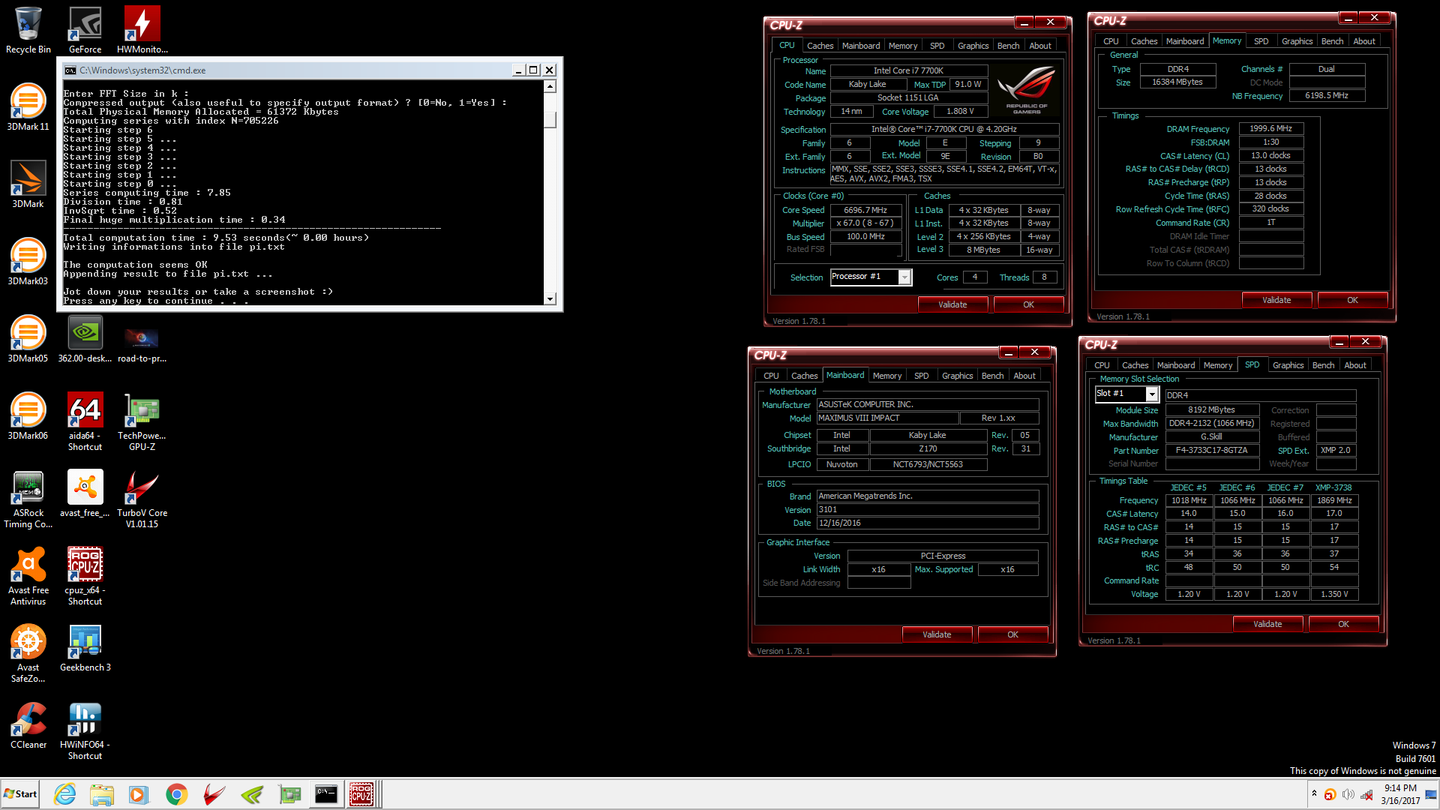This screenshot has width=1440, height=810.
Task: Click OK in Mainboard tab window
Action: click(x=1012, y=634)
